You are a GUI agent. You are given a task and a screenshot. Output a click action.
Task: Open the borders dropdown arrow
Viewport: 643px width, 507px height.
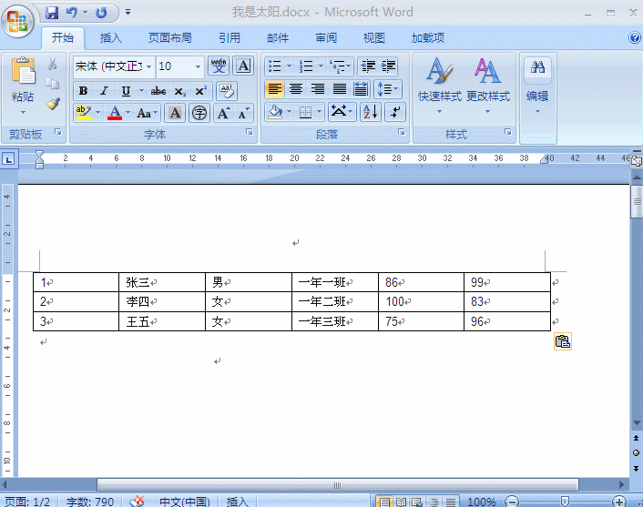319,112
